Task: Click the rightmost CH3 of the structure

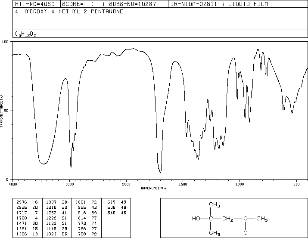Action: pos(262,219)
